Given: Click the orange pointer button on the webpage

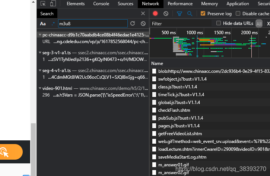Looking at the screenshot, I should (x=11, y=152).
